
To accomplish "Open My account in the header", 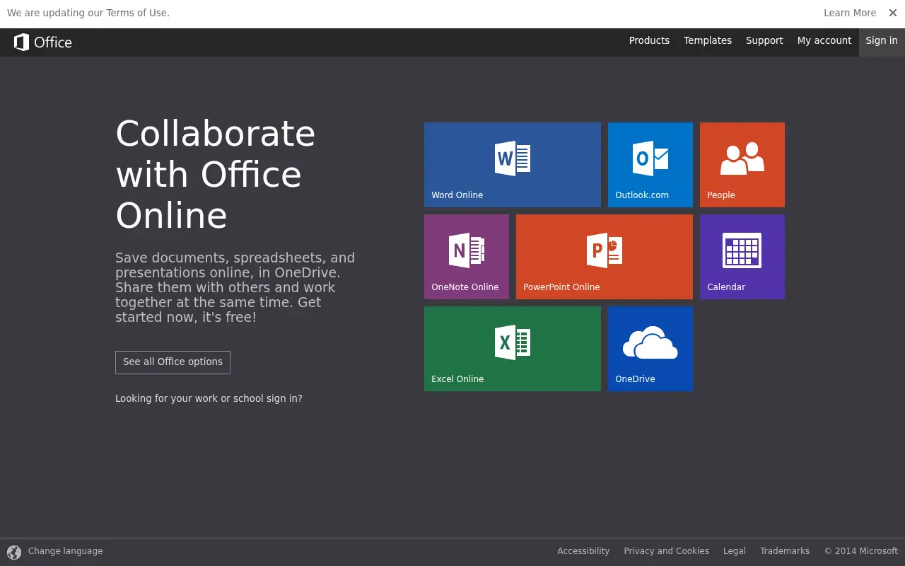I will [x=824, y=41].
